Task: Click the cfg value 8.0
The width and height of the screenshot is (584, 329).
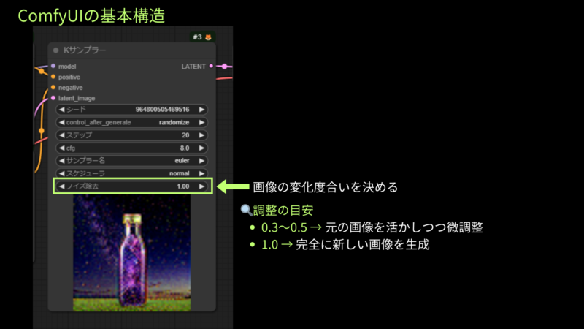Action: coord(185,148)
